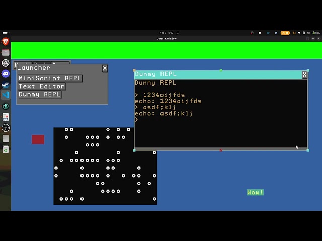Close the Launcher window with its X
Screen dimensions: 322x241
105,68
